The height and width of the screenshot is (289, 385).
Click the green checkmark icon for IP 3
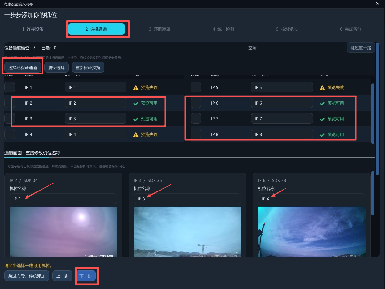136,119
